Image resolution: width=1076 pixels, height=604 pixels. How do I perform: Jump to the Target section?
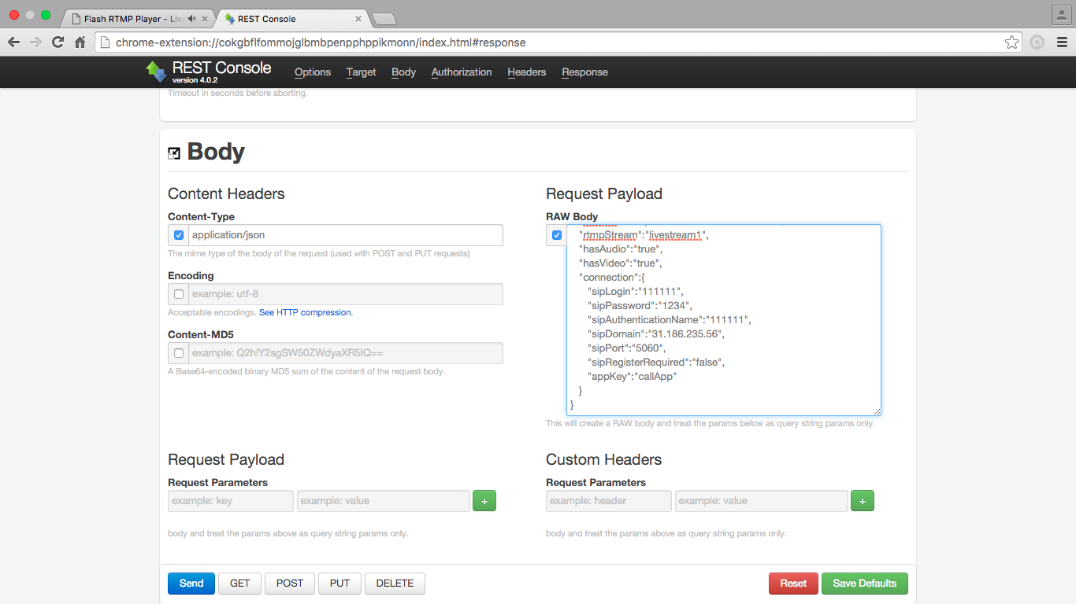point(362,72)
